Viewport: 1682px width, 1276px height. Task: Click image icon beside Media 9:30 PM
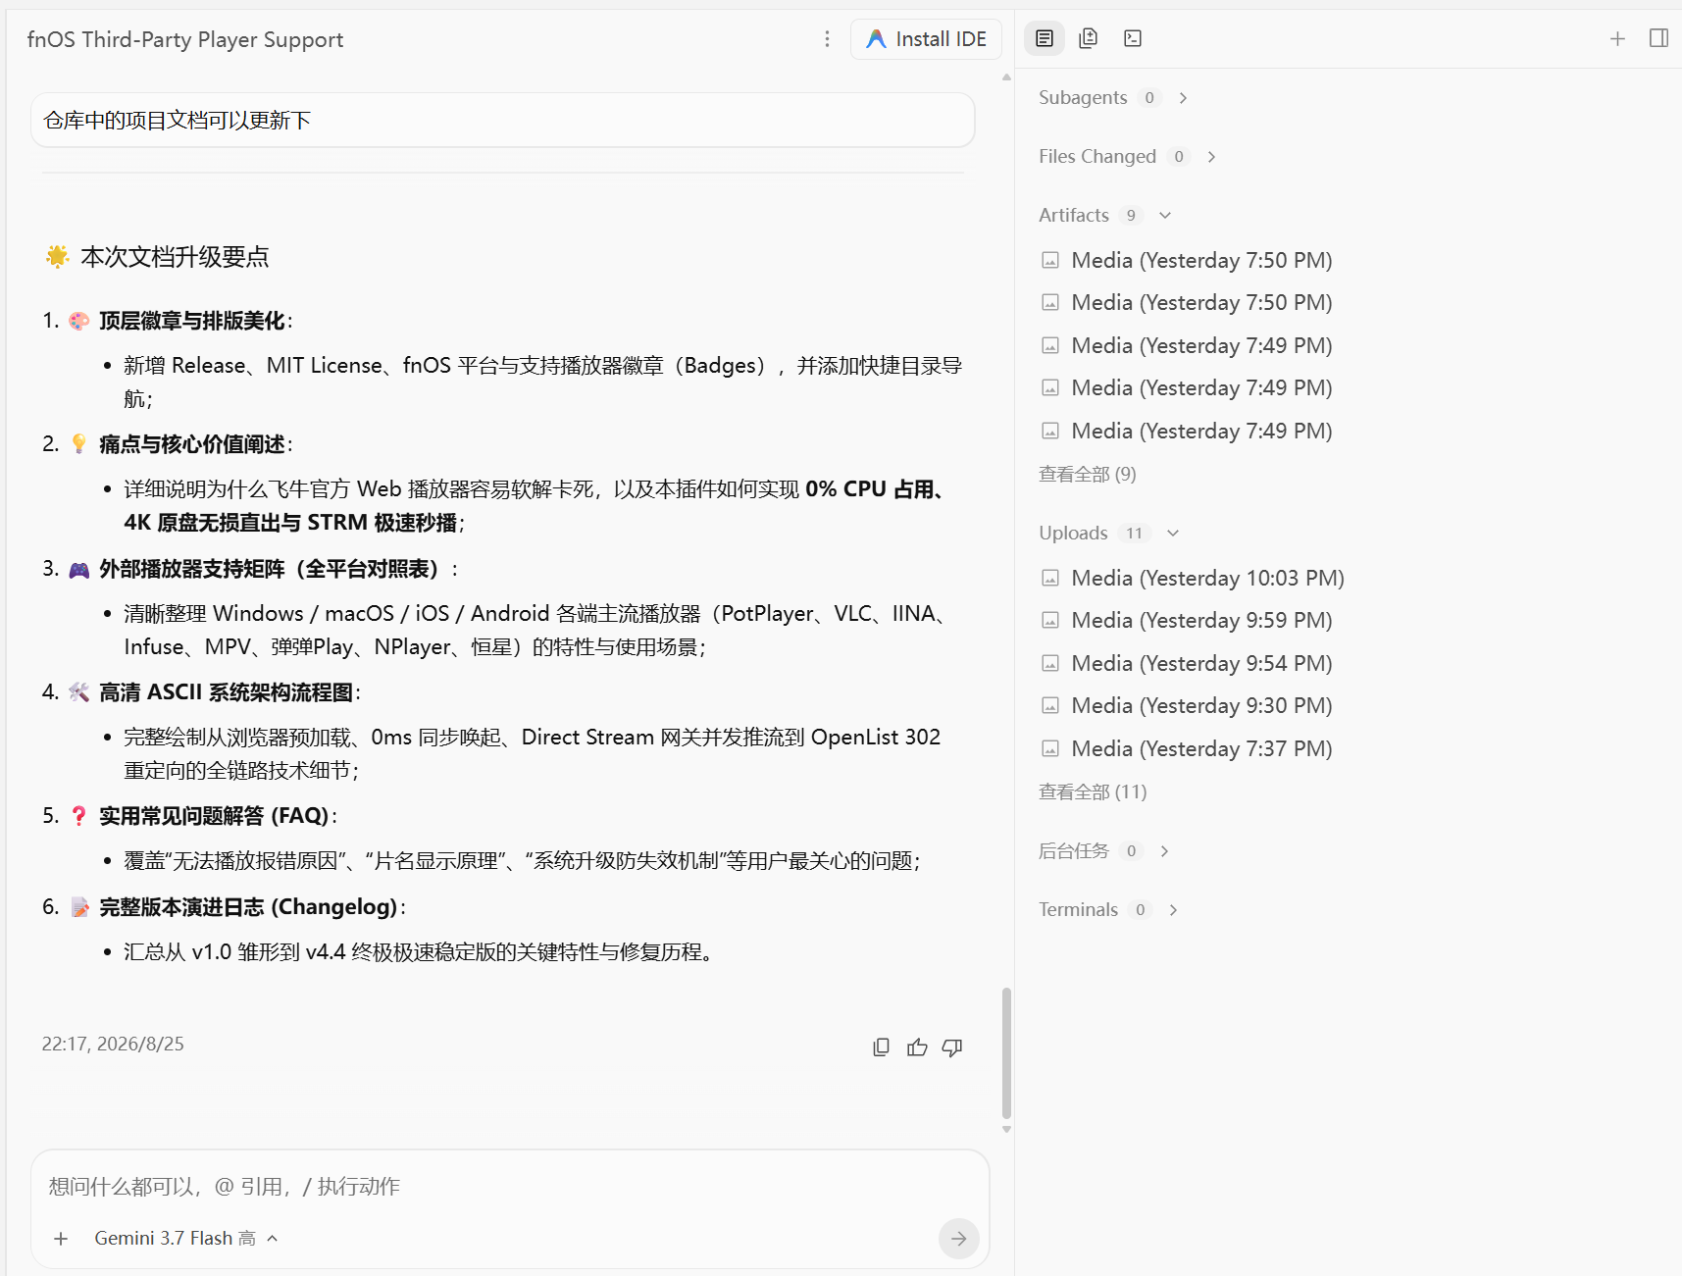pos(1050,706)
